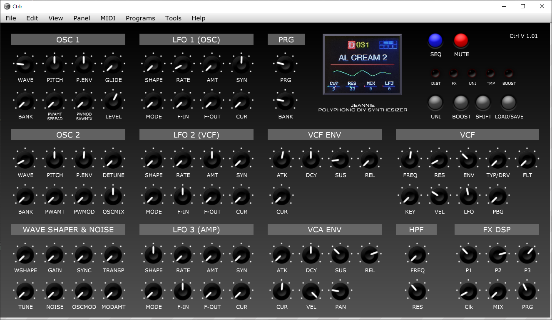Screen dimensions: 552x320
Task: Click the PRG program selector knob
Action: coord(286,65)
